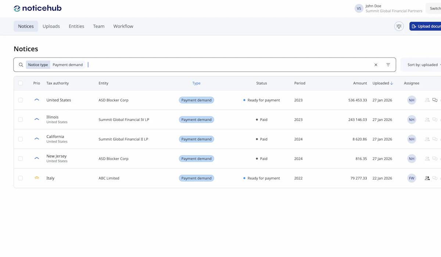
Task: Check the California notice row checkbox
Action: 21,139
